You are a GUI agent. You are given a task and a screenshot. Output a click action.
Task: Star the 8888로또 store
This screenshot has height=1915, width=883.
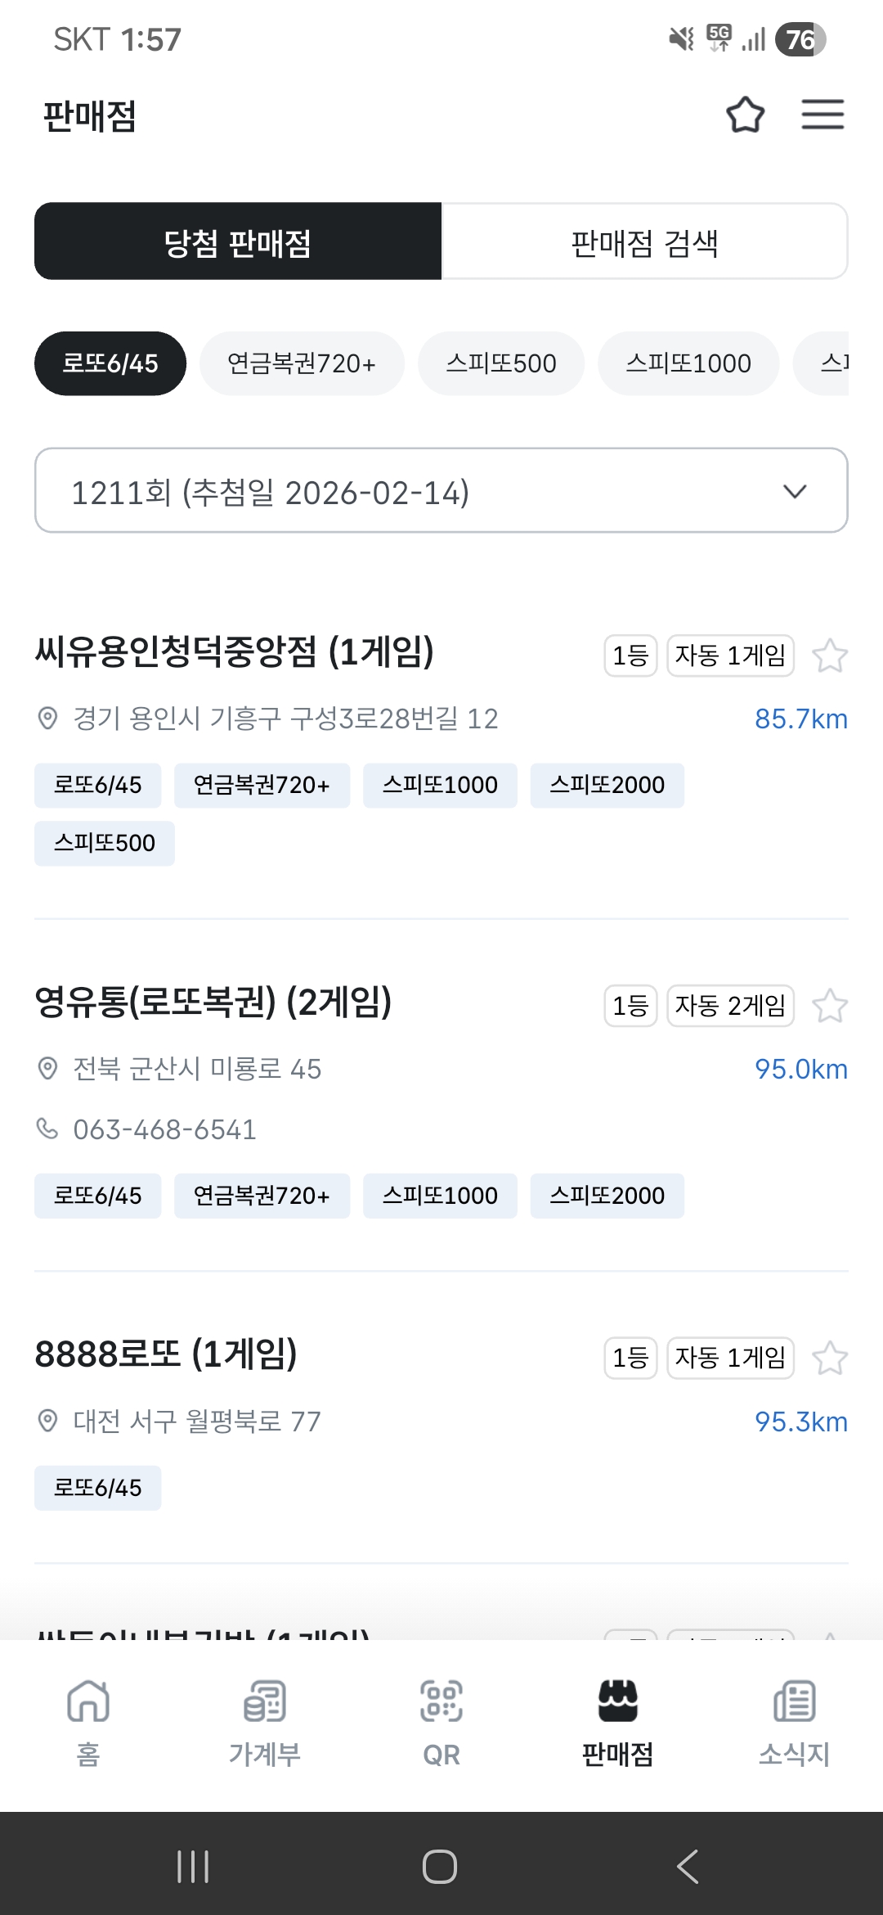coord(829,1359)
